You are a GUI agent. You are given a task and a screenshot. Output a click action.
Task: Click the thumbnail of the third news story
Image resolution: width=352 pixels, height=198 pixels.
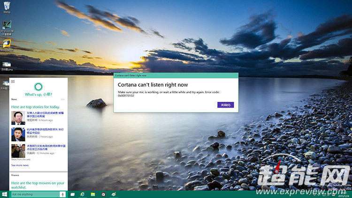coord(18,151)
